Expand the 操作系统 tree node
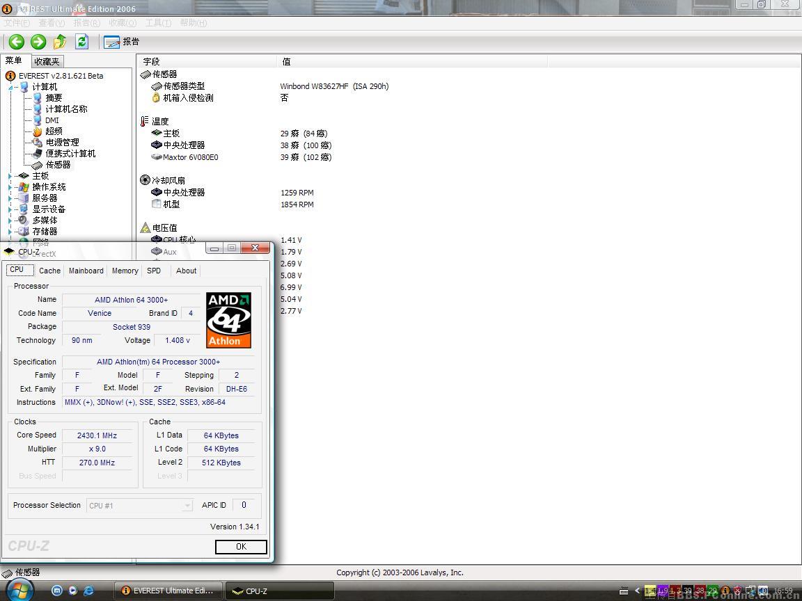The image size is (802, 601). click(x=10, y=187)
